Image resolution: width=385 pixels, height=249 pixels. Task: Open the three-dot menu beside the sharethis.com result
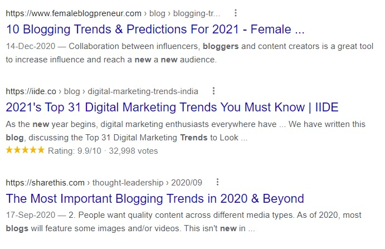tap(217, 182)
